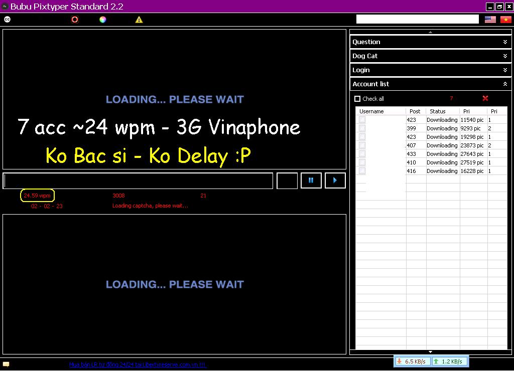Screen dimensions: 514x371
Task: Switch language with the US flag
Action: tap(490, 20)
